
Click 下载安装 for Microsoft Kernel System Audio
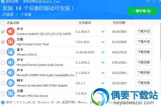click(144, 62)
